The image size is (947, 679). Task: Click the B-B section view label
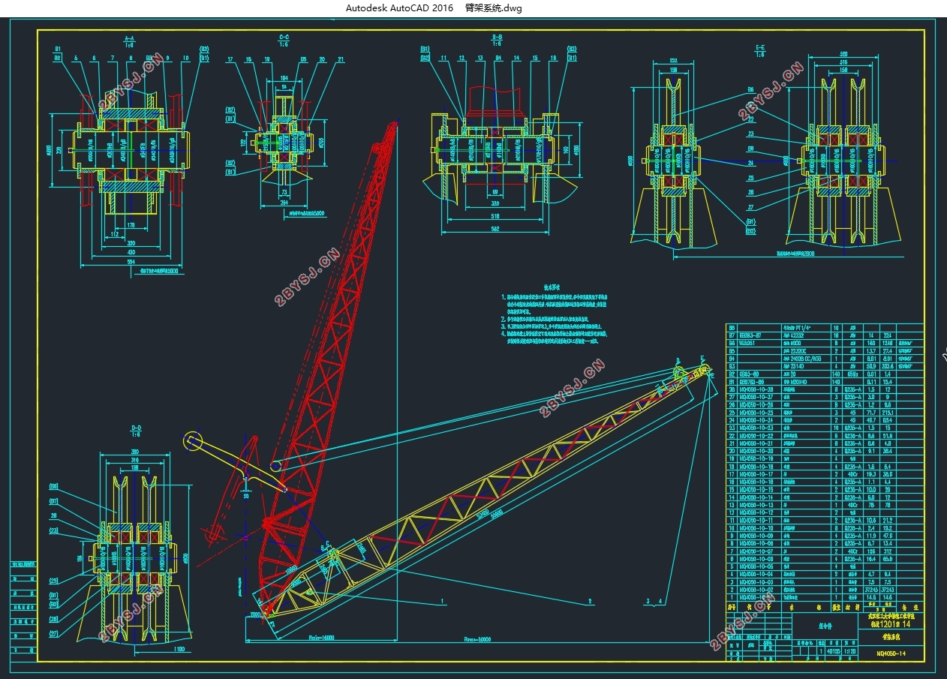[497, 37]
